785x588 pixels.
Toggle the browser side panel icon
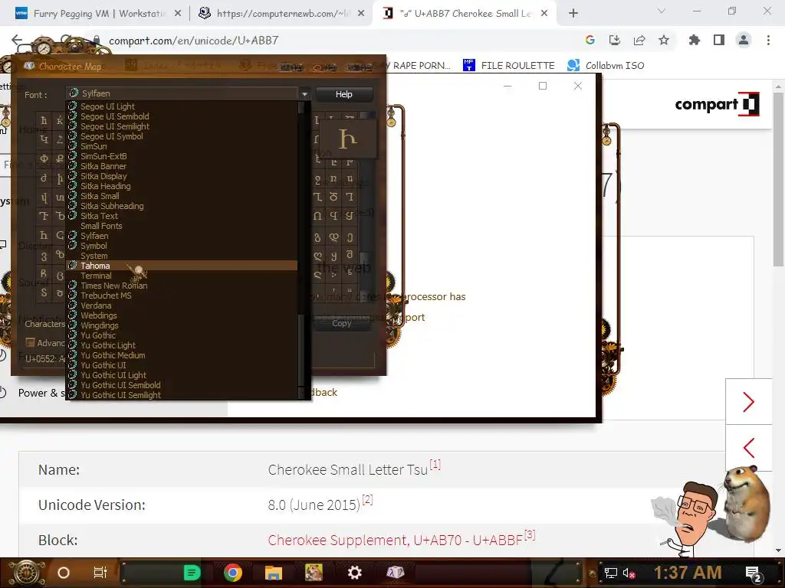(x=719, y=40)
